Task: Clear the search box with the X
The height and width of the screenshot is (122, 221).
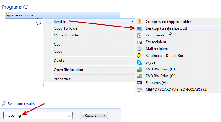Action: coord(69,116)
